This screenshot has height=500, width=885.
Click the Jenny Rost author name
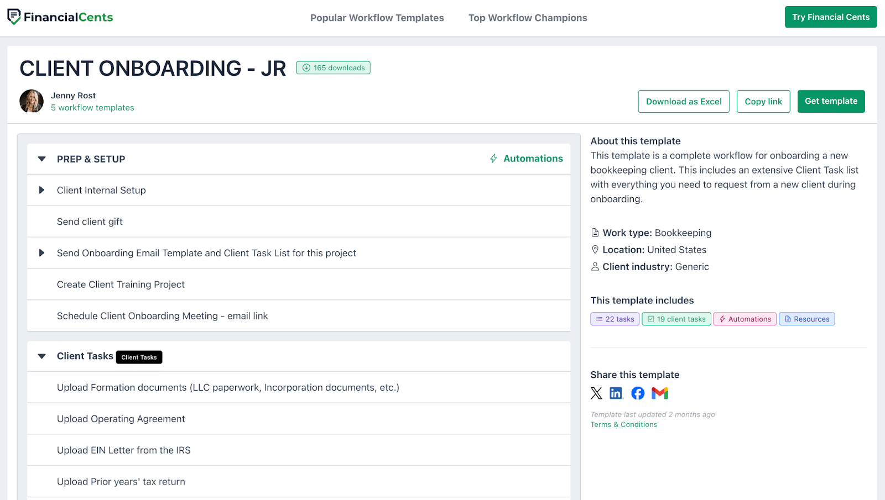click(73, 96)
